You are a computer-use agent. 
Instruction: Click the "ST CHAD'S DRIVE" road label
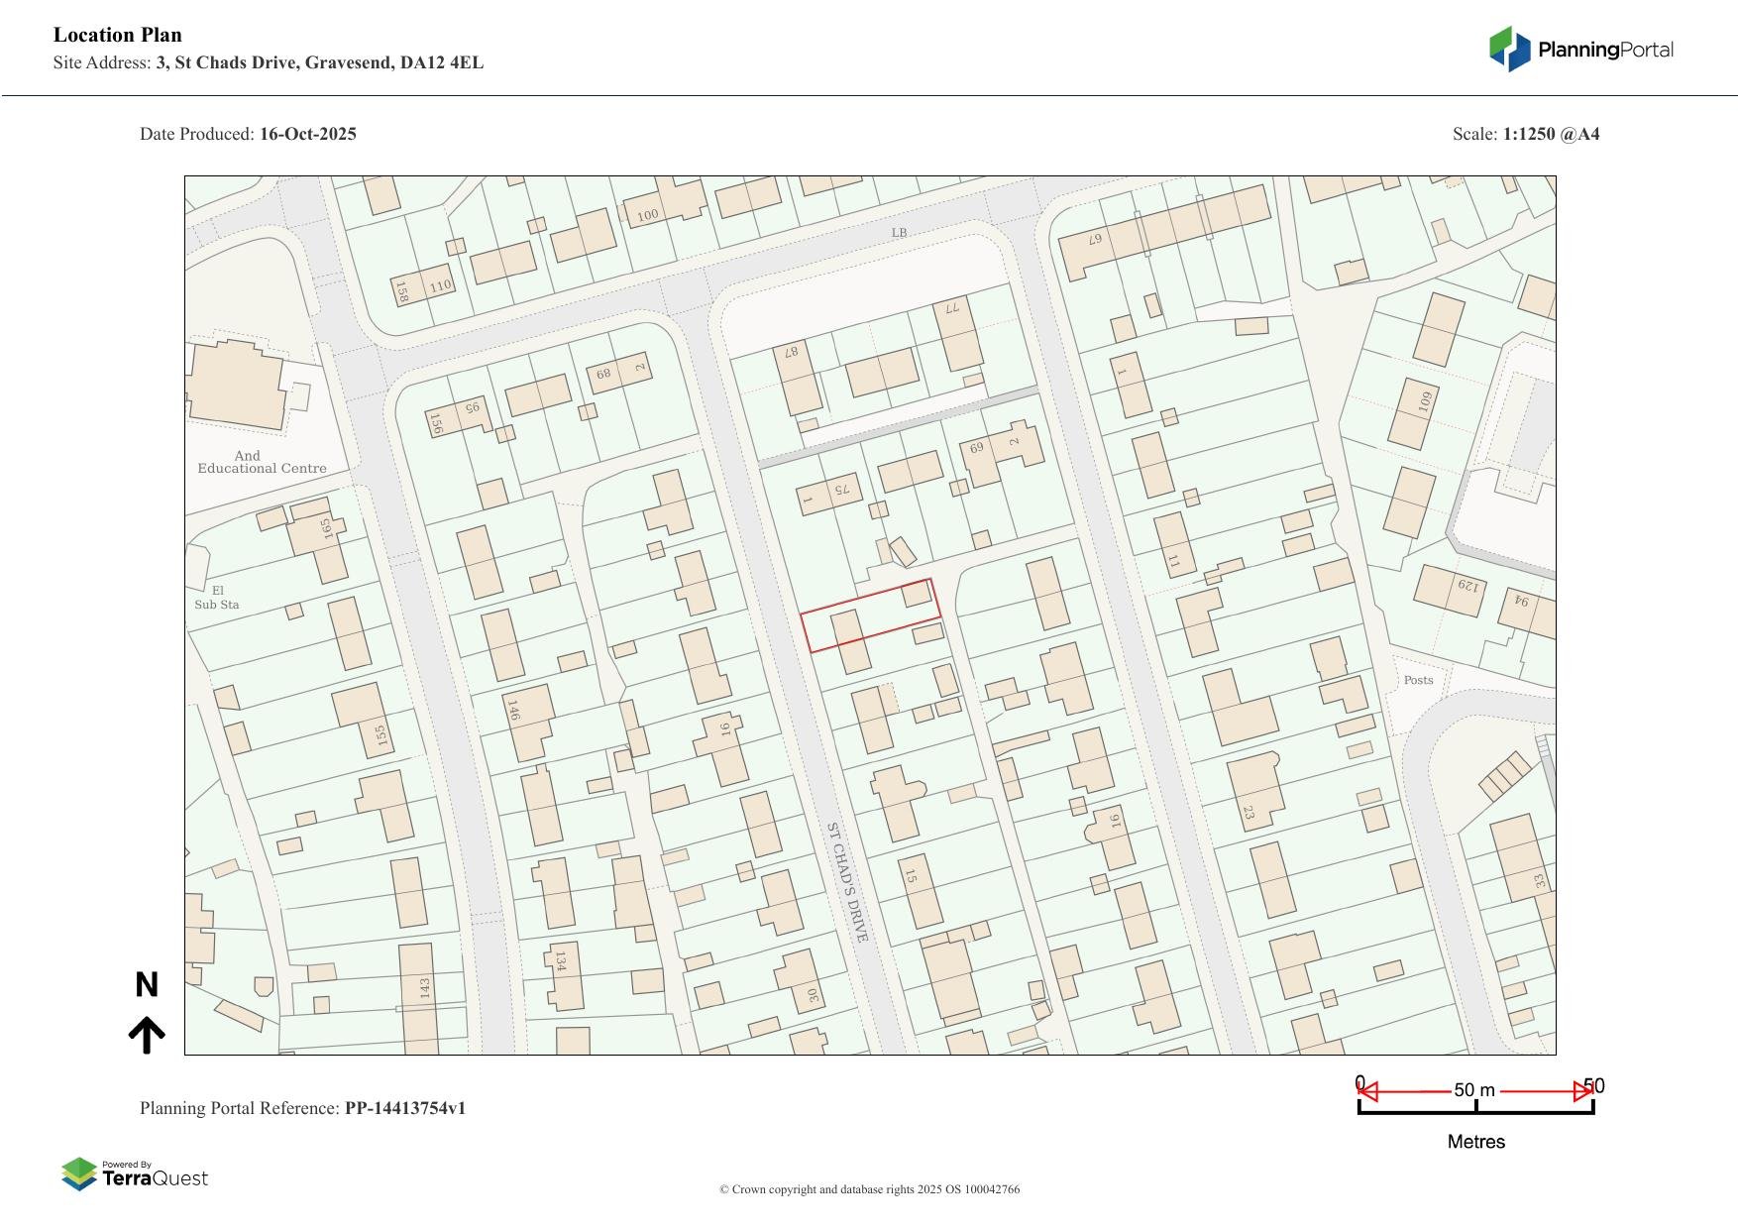(x=847, y=882)
